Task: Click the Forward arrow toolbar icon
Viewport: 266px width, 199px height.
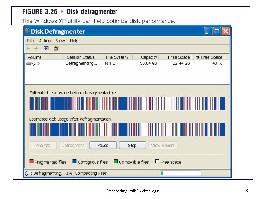Action: (x=36, y=49)
